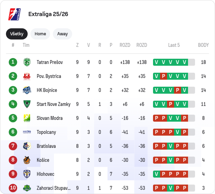Select the Všetky tab
The height and width of the screenshot is (194, 215).
tap(16, 34)
